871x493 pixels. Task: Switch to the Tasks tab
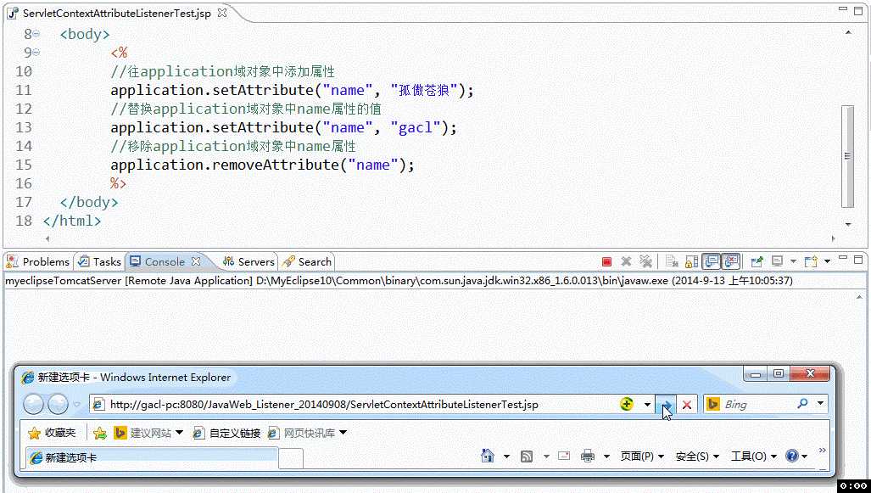pyautogui.click(x=100, y=262)
